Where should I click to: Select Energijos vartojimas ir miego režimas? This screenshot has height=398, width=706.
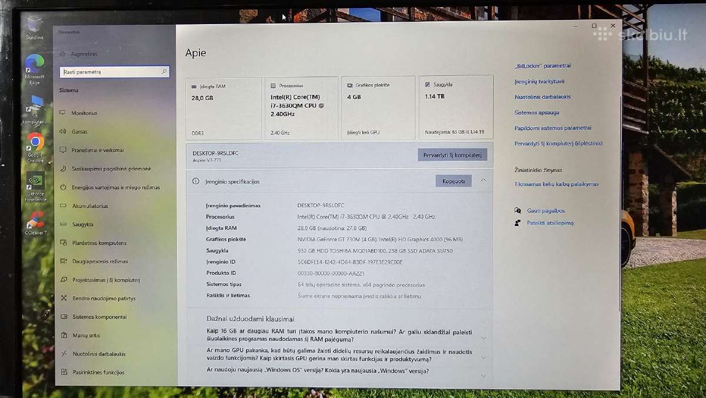click(115, 187)
